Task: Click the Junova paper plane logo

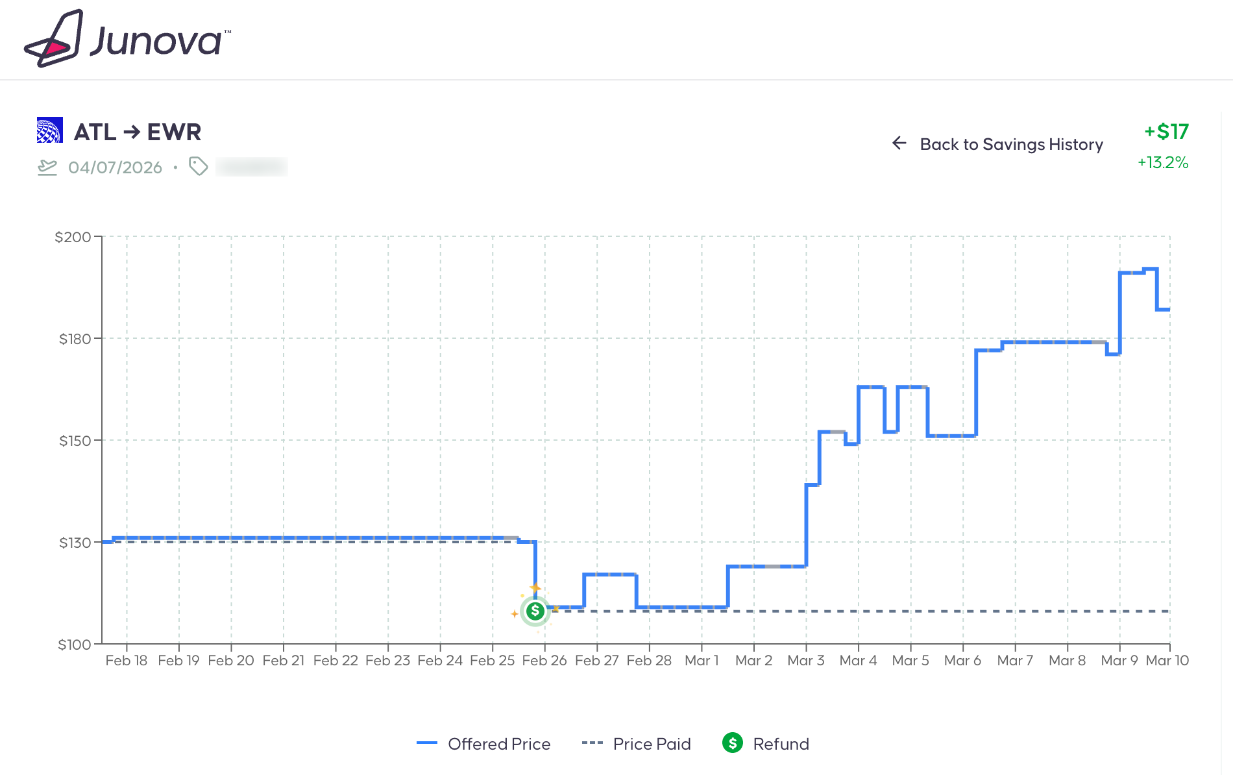Action: point(55,39)
